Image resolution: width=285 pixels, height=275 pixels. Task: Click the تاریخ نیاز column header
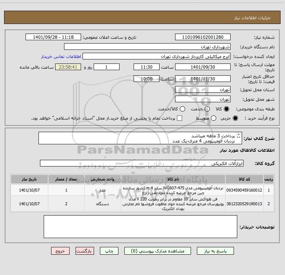29,179
